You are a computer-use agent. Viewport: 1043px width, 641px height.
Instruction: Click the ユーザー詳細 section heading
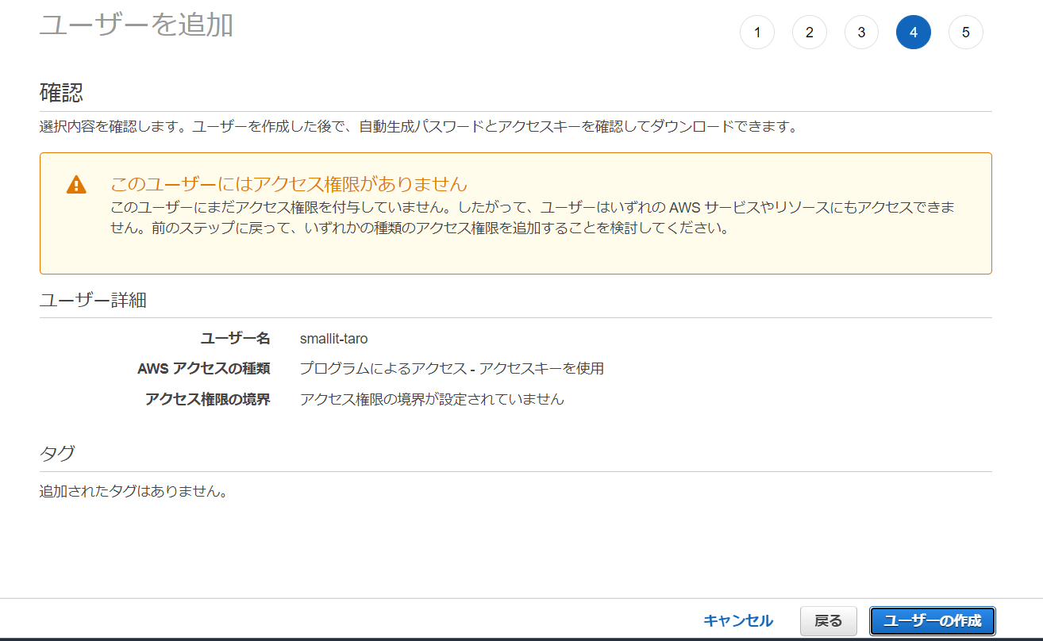93,300
